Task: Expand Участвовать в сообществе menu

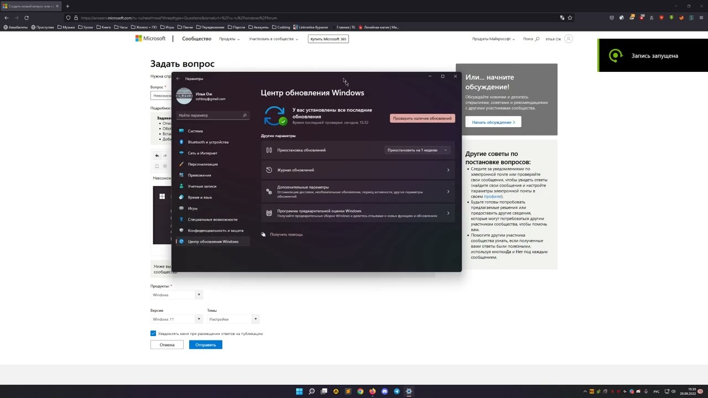Action: point(273,39)
